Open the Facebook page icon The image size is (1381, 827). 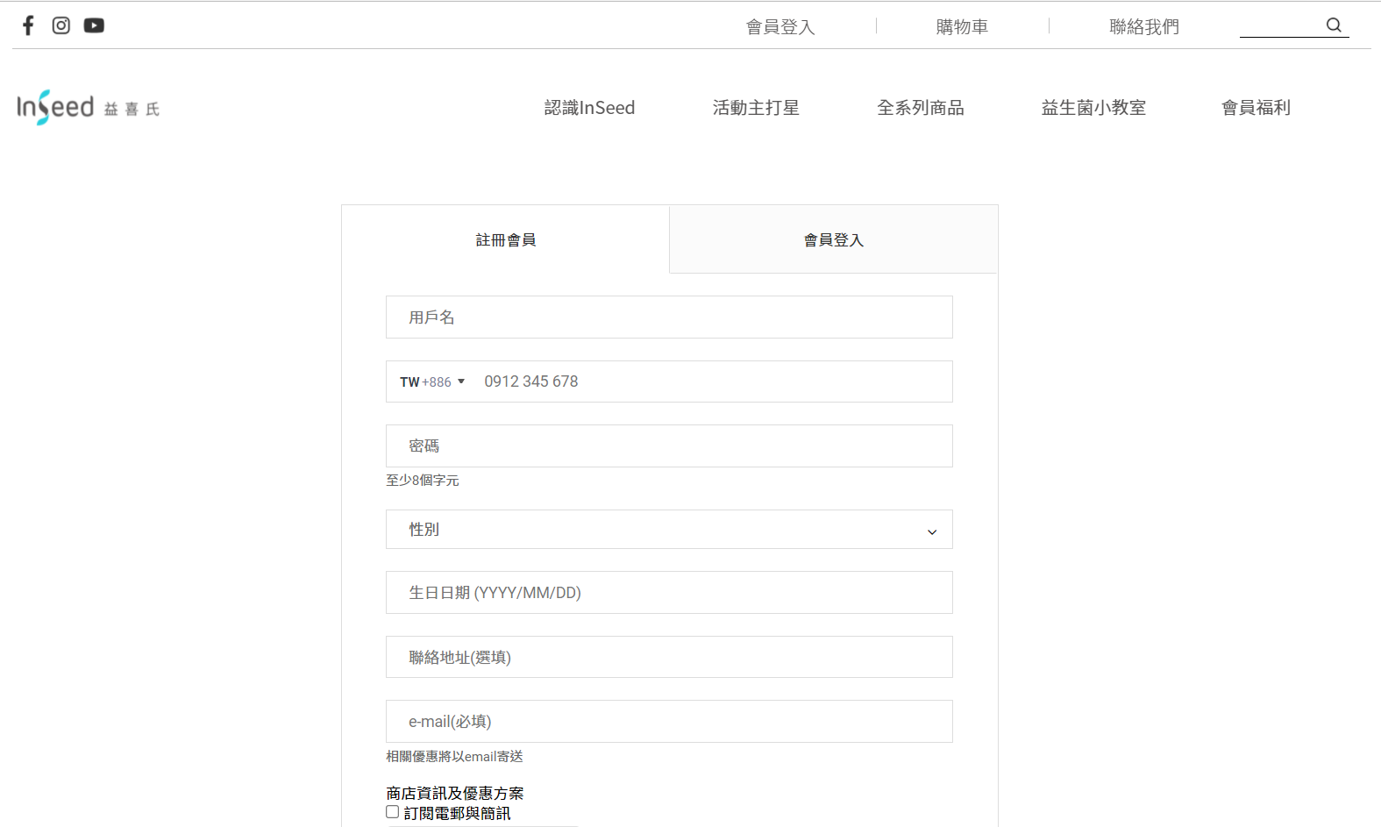click(x=28, y=25)
